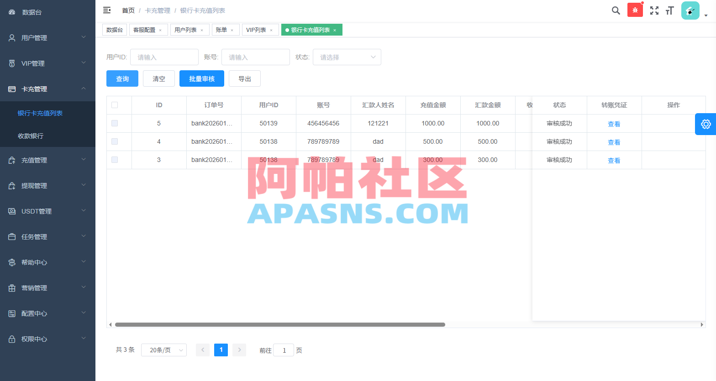The image size is (716, 381).
Task: Open the 状态 filter dropdown
Action: coord(347,57)
